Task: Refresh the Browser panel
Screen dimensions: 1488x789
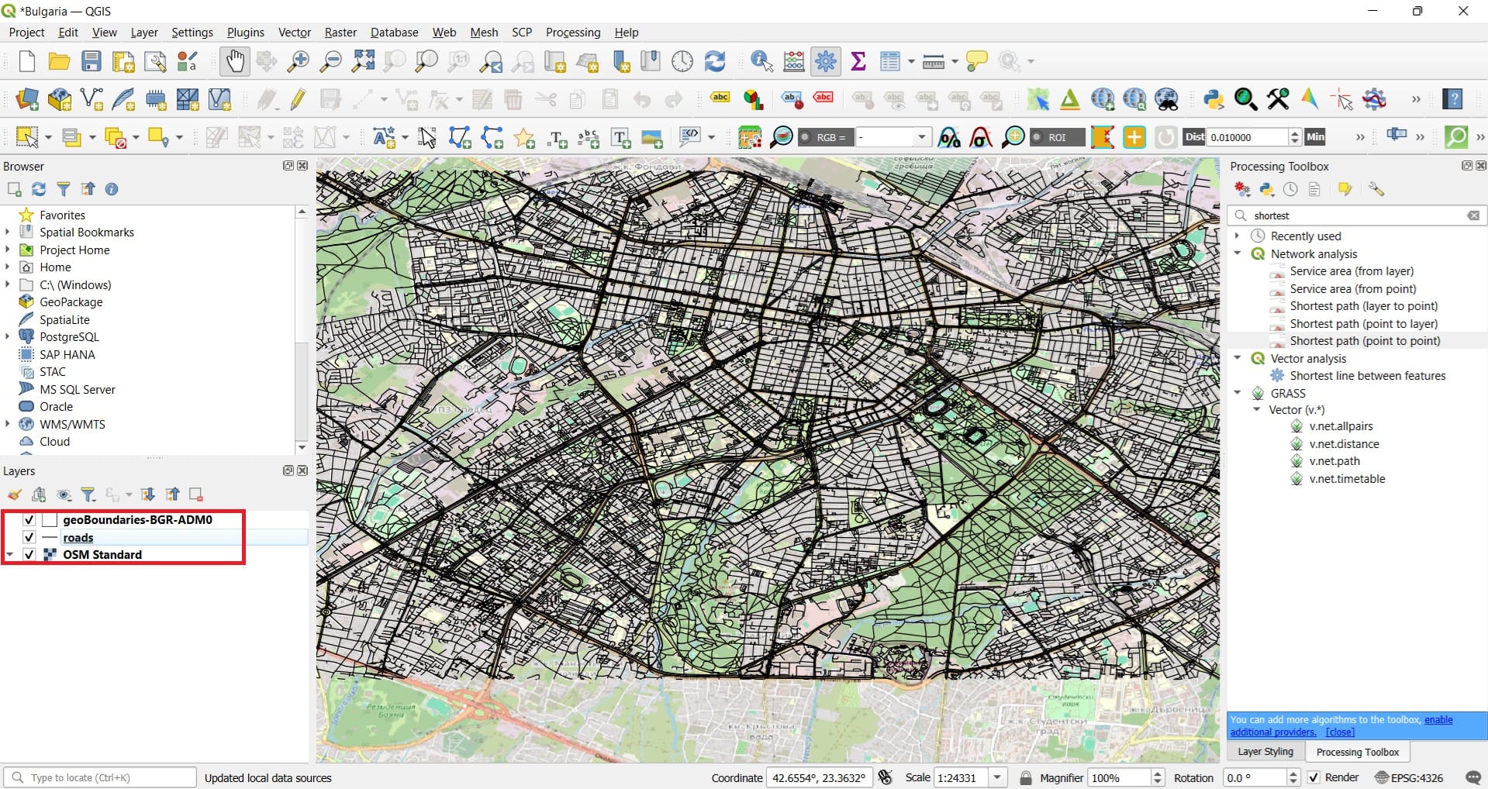Action: point(39,189)
